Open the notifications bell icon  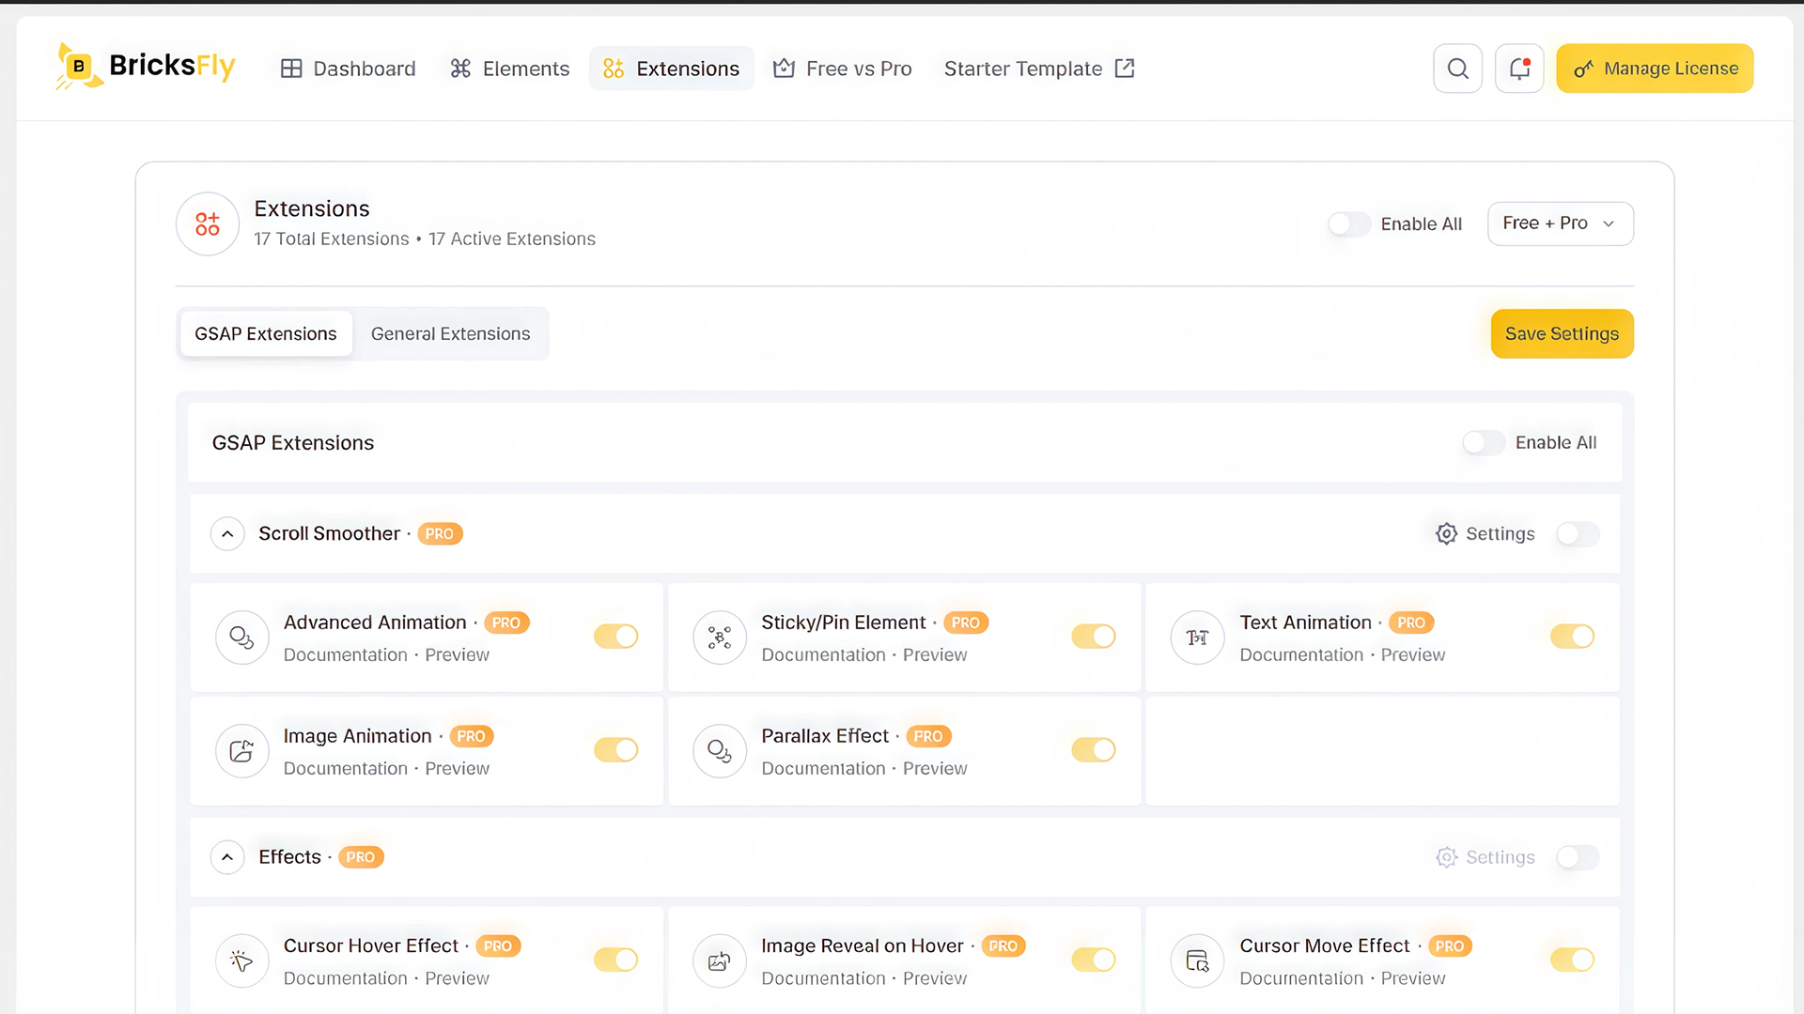(x=1519, y=69)
